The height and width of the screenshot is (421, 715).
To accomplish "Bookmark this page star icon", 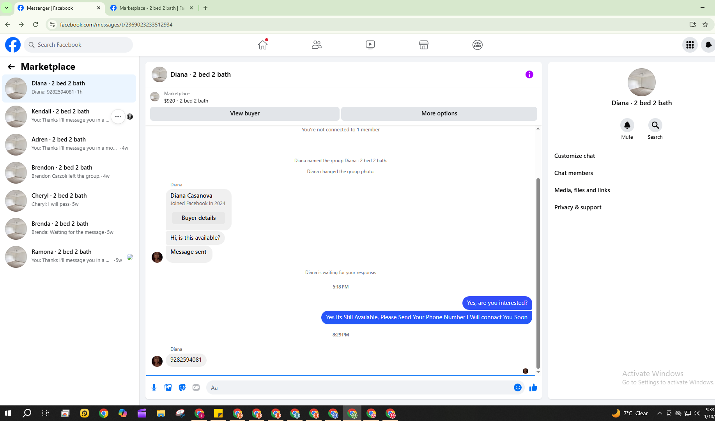I will click(705, 25).
